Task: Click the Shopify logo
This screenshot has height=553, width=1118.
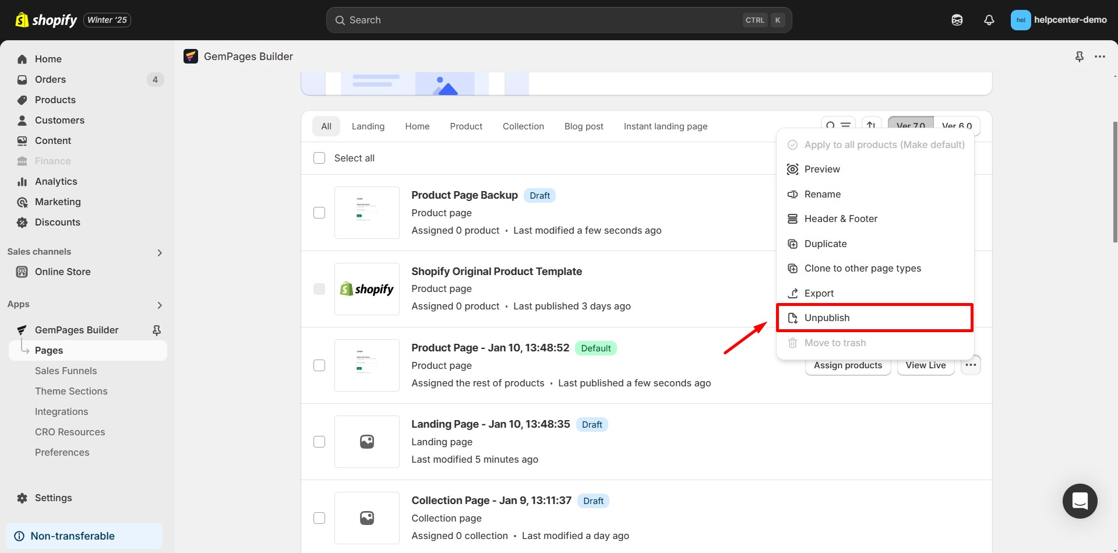Action: click(x=47, y=20)
